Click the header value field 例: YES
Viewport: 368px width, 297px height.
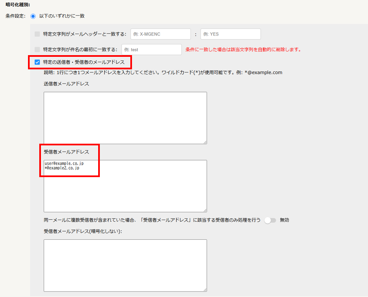(x=231, y=34)
